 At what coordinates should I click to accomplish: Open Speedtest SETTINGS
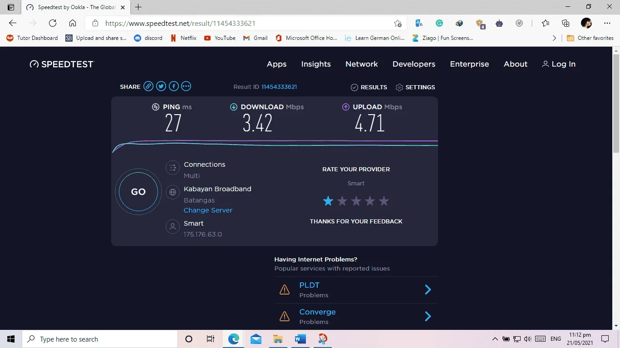[x=415, y=87]
